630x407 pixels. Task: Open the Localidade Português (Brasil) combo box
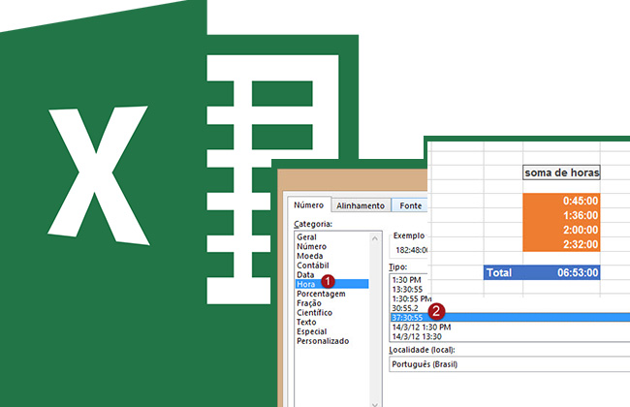(510, 364)
